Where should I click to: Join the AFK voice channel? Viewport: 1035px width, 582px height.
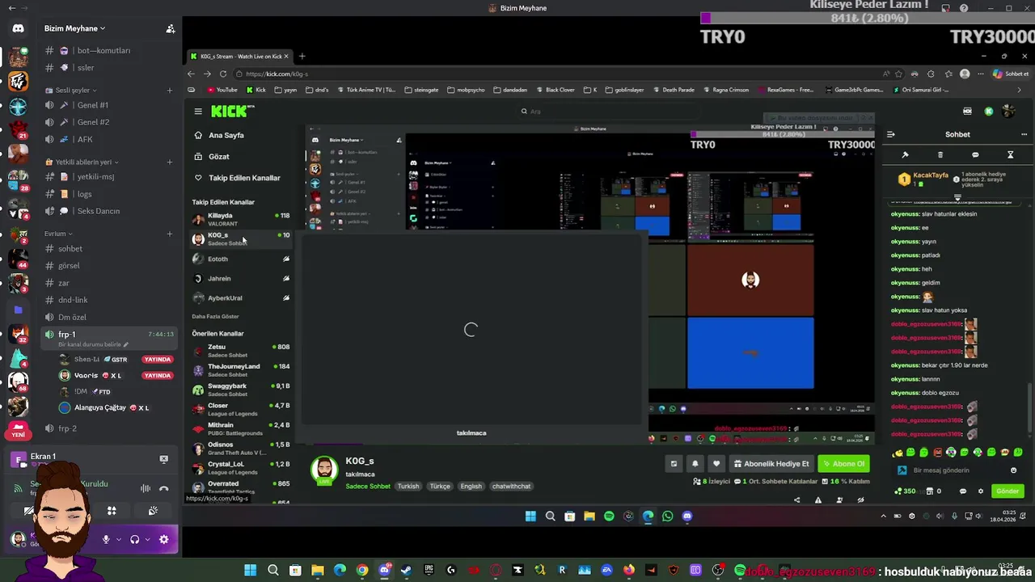pos(109,139)
